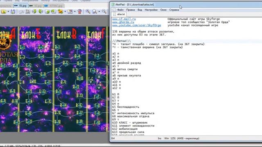
Task: Switch to the АТЛАС.jpg tab
Action: [x=54, y=6]
